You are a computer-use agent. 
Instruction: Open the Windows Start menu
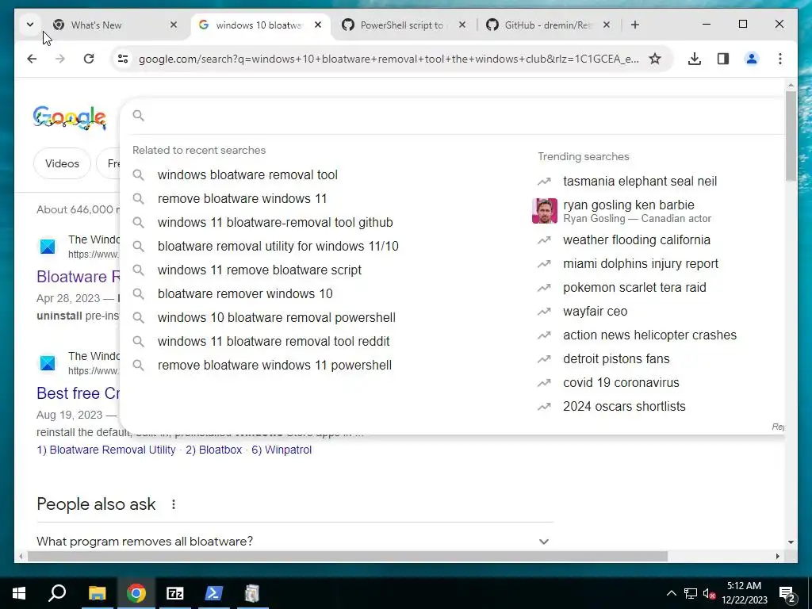coord(19,593)
